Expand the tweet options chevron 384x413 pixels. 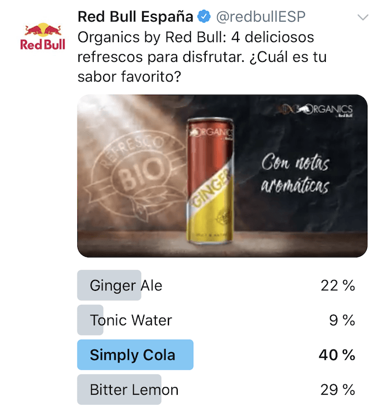[x=363, y=18]
